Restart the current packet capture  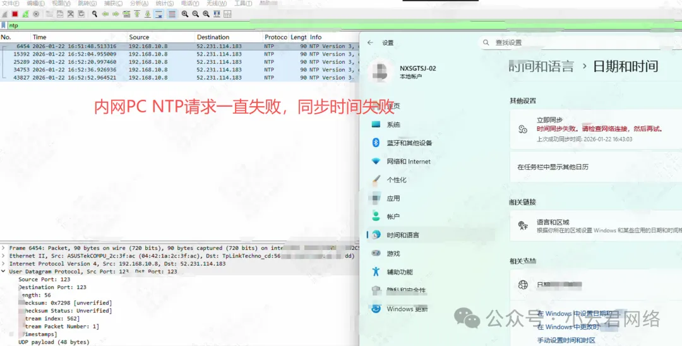[25, 13]
